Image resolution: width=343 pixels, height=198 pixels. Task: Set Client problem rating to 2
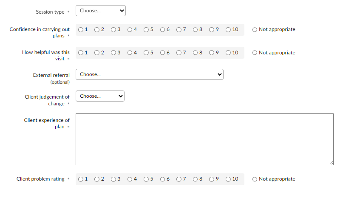pos(97,179)
